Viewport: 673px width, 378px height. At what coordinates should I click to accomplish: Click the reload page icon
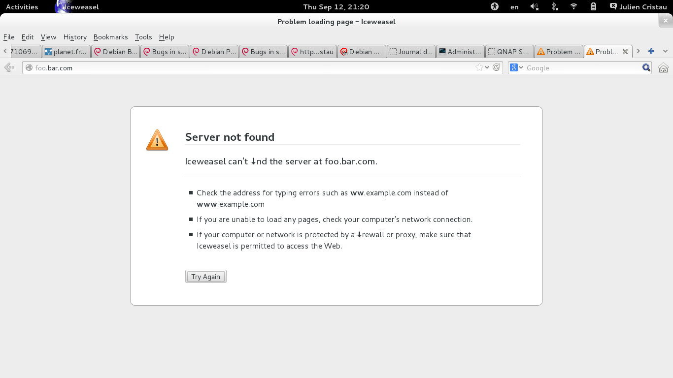click(x=497, y=67)
